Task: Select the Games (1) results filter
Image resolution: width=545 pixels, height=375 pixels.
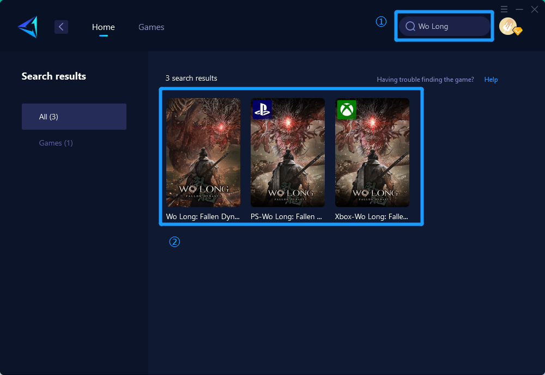Action: click(x=56, y=143)
